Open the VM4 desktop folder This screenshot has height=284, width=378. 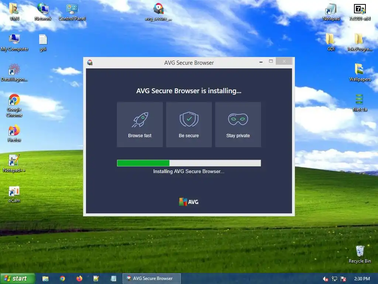(x=14, y=11)
